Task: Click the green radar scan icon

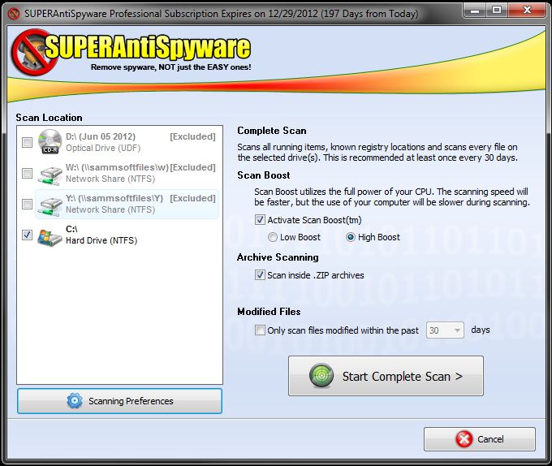Action: pos(321,376)
